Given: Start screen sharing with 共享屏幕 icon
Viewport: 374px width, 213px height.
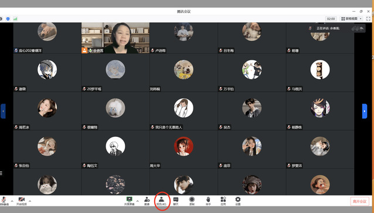Looking at the screenshot, I should 130,200.
